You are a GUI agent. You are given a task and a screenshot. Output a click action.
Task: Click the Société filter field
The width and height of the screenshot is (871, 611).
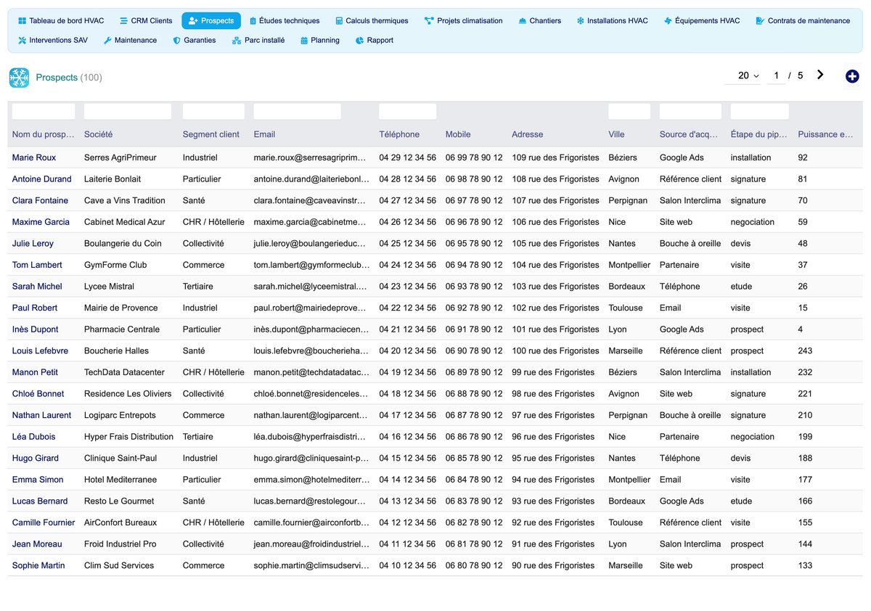tap(128, 112)
